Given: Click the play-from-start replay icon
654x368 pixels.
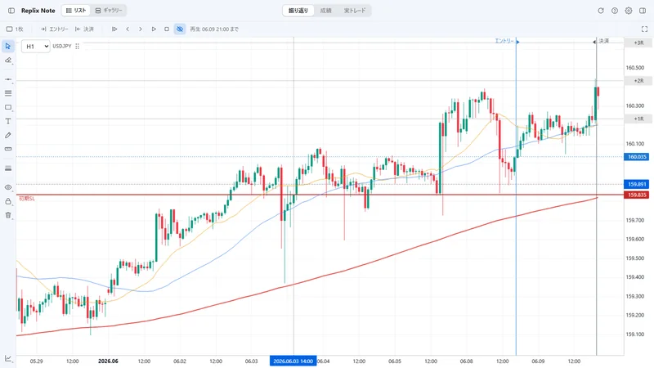Looking at the screenshot, I should pos(114,29).
